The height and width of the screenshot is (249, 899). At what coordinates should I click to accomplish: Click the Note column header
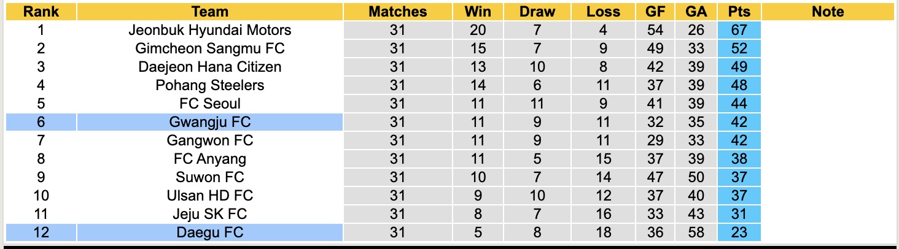[x=827, y=12]
